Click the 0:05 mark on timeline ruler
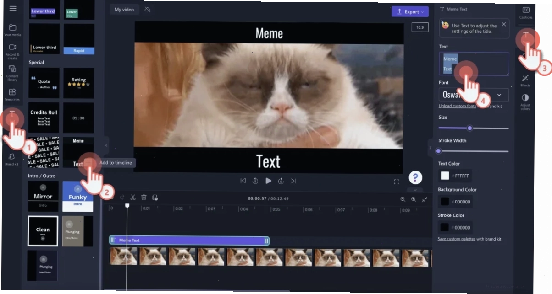 (276, 209)
